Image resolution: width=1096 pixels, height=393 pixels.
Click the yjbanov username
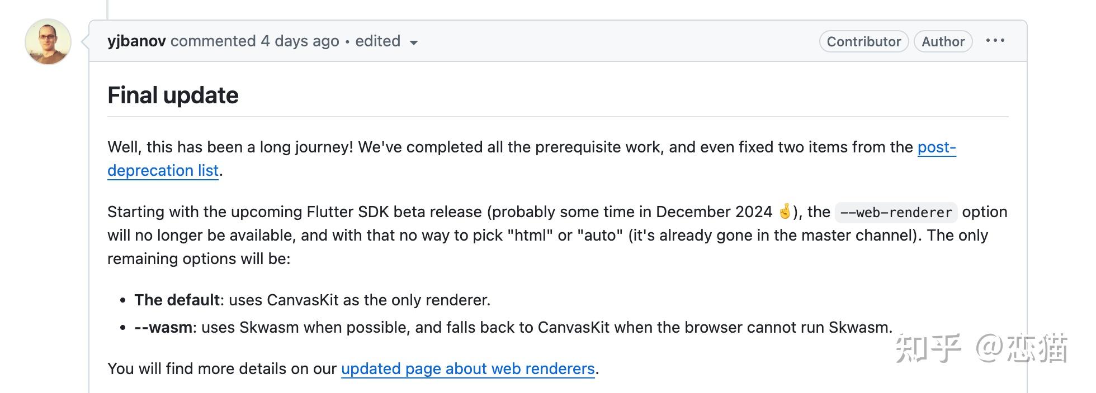tap(136, 41)
